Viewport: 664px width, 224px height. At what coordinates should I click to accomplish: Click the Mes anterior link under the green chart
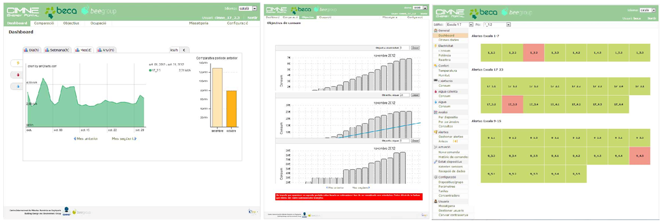pyautogui.click(x=86, y=139)
